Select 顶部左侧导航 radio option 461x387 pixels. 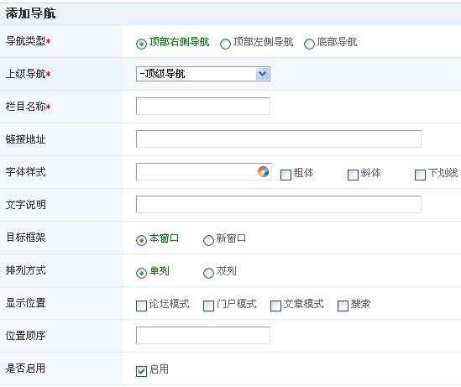click(225, 44)
